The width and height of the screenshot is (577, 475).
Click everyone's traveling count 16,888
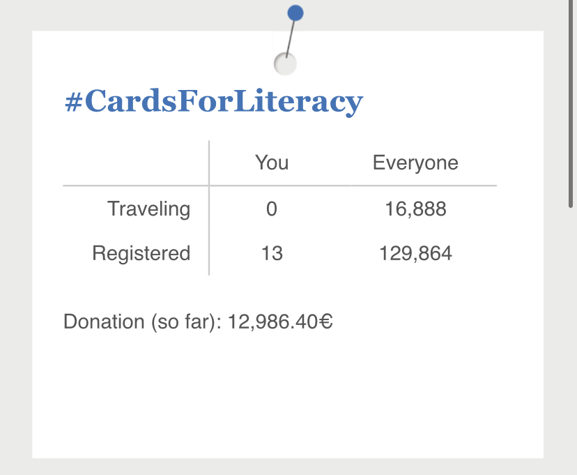(415, 209)
